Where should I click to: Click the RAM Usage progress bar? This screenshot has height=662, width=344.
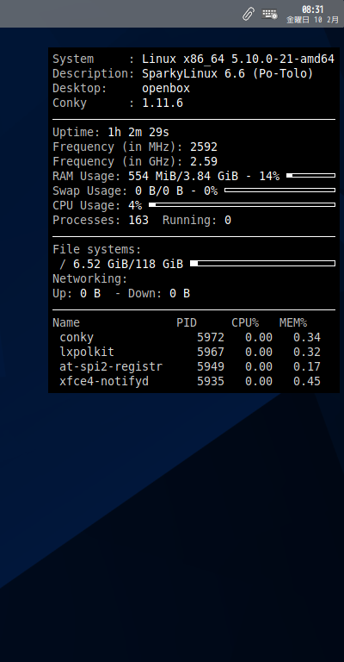(310, 176)
